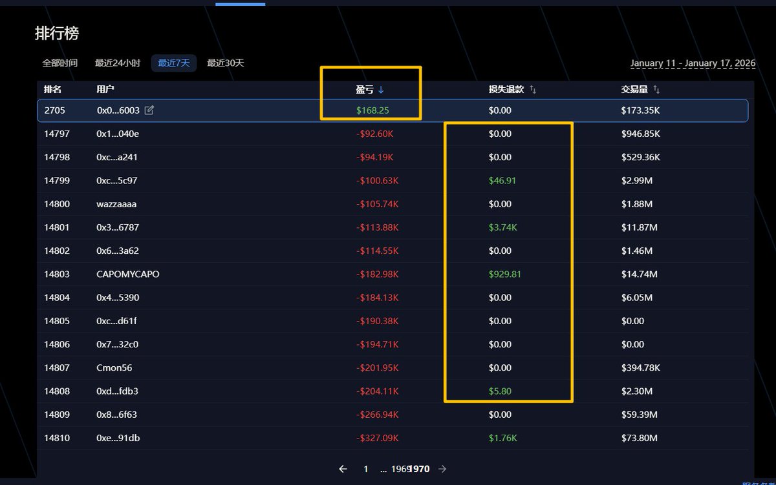The height and width of the screenshot is (485, 776).
Task: Select the 最近24小时 tab
Action: 118,63
